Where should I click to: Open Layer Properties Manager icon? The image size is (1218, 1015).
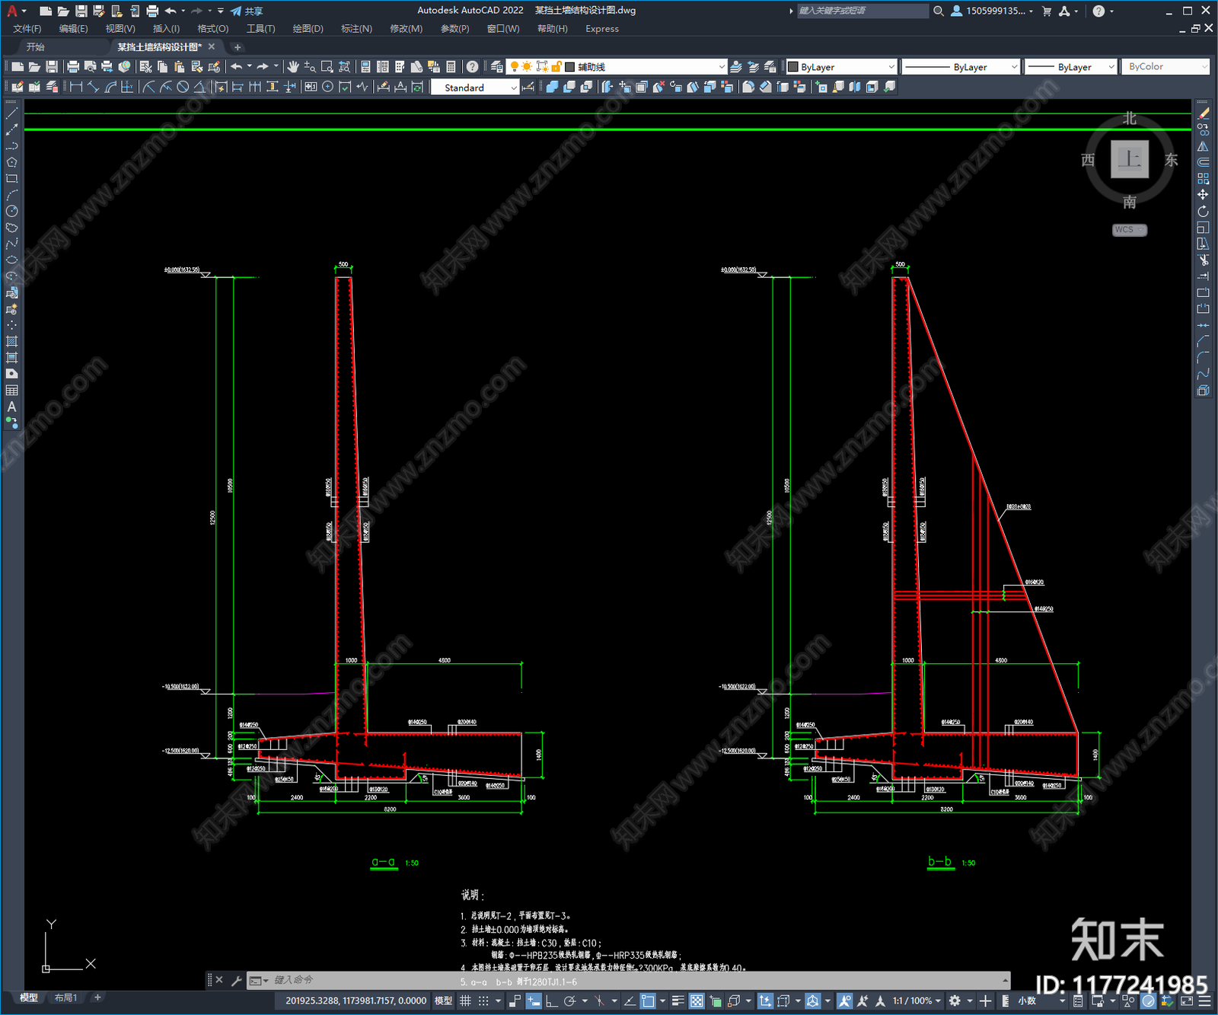coord(497,67)
